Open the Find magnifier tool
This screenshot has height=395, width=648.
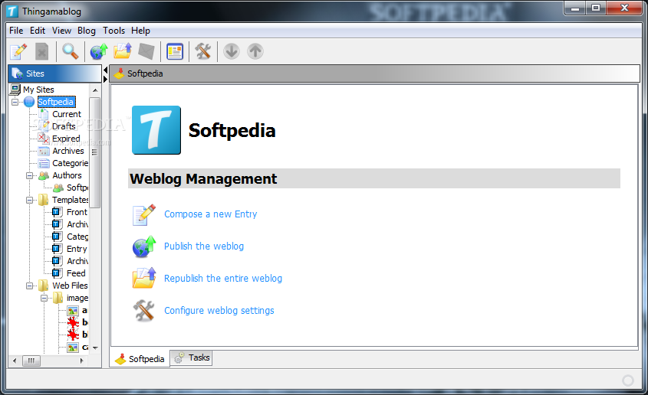click(x=71, y=51)
